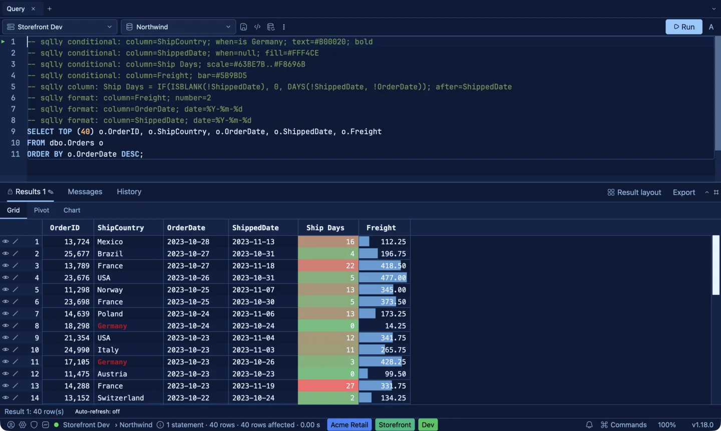
Task: Click the Freight bar cell 477.00
Action: [x=385, y=277]
